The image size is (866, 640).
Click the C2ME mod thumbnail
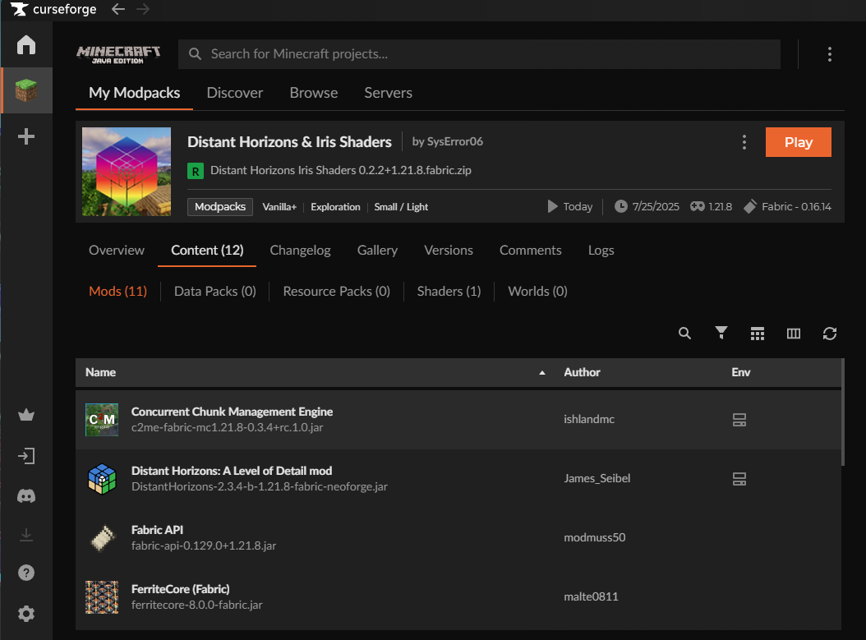pyautogui.click(x=102, y=420)
